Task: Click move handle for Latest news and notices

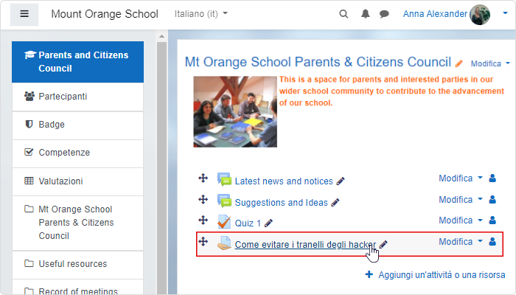Action: click(x=203, y=178)
